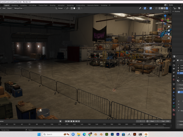183x137 pixels.
Task: Open the View Layer properties tab
Action: [x=174, y=72]
